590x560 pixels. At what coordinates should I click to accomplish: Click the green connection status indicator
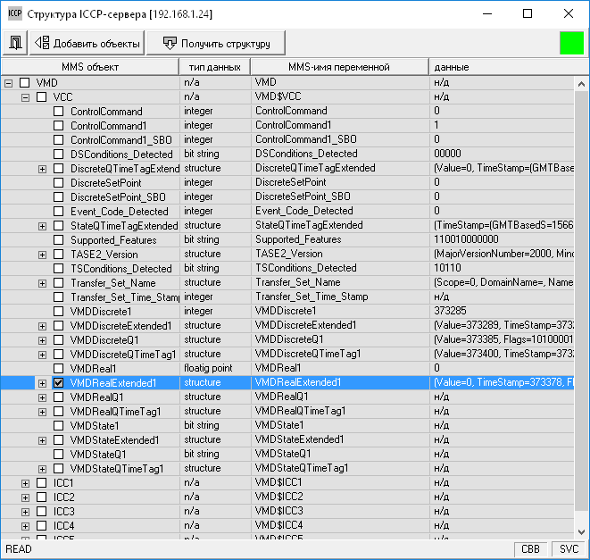click(571, 43)
